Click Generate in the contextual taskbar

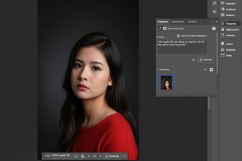click(x=112, y=156)
